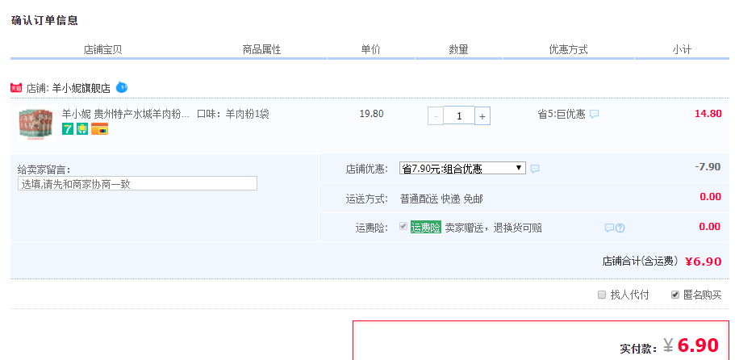This screenshot has width=735, height=360.
Task: Increase quantity with the plus button
Action: [x=482, y=116]
